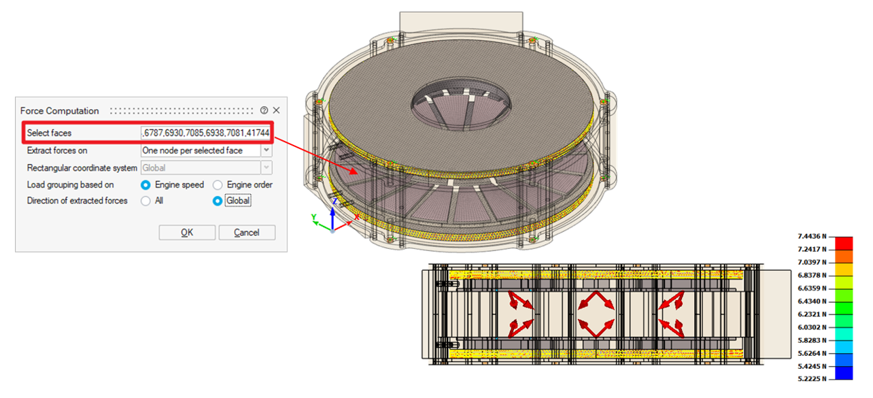Click the left red force arrows cluster

pos(520,314)
